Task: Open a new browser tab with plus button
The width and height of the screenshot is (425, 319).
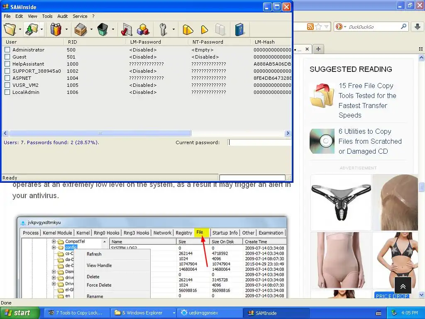Action: click(x=318, y=49)
